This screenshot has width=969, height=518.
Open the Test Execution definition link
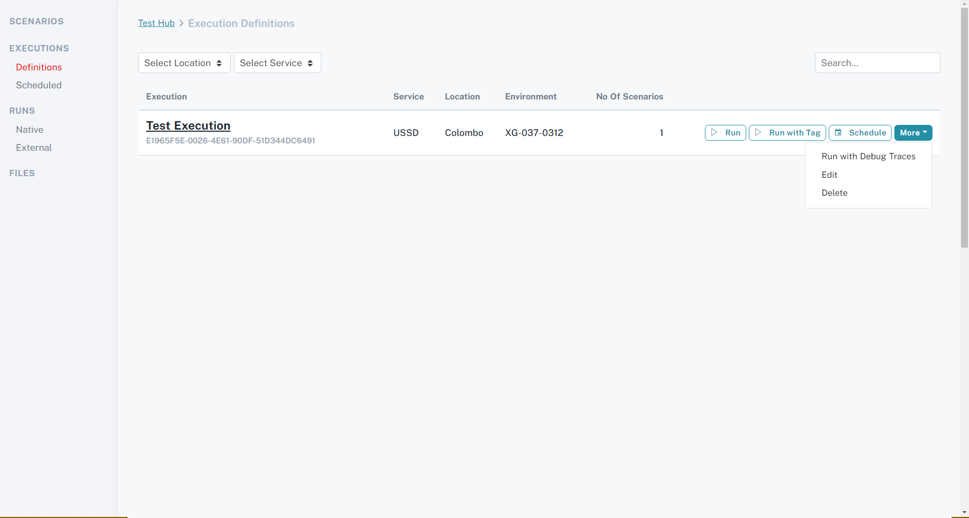tap(188, 126)
